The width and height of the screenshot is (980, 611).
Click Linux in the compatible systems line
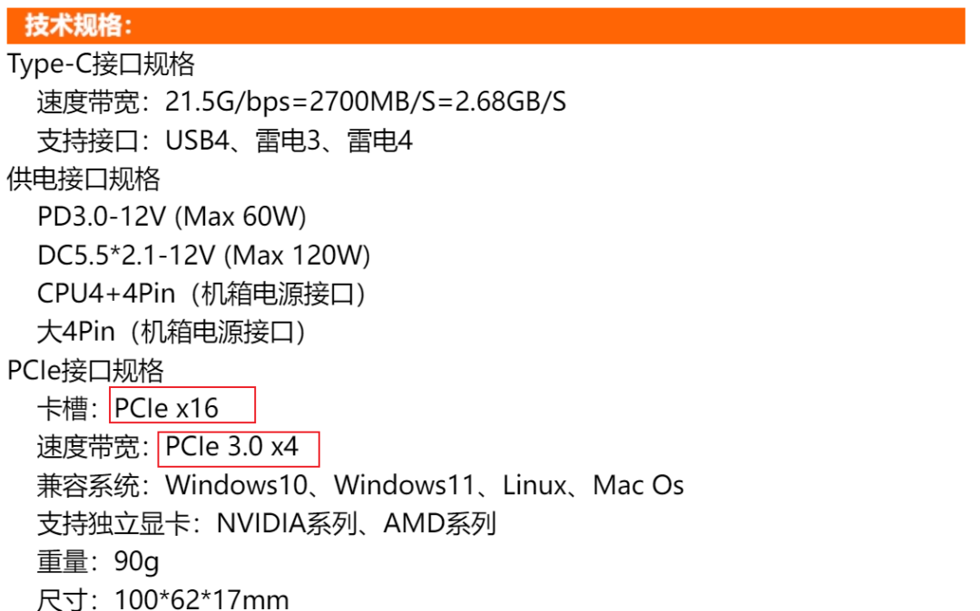[534, 486]
